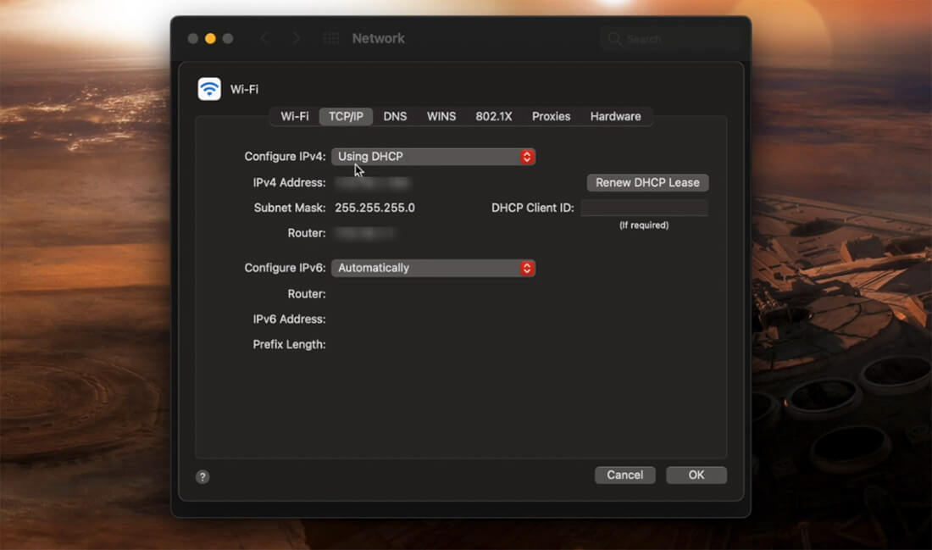Viewport: 932px width, 550px height.
Task: Open help via the question mark icon
Action: click(202, 476)
